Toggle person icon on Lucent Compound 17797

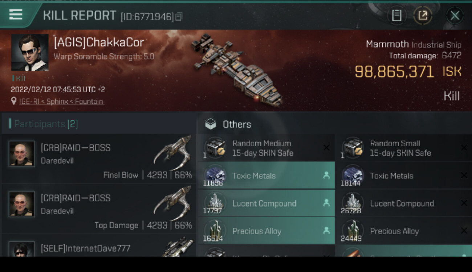click(x=326, y=203)
